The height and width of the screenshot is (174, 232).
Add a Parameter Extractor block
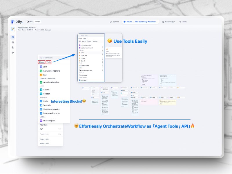[x=54, y=113]
